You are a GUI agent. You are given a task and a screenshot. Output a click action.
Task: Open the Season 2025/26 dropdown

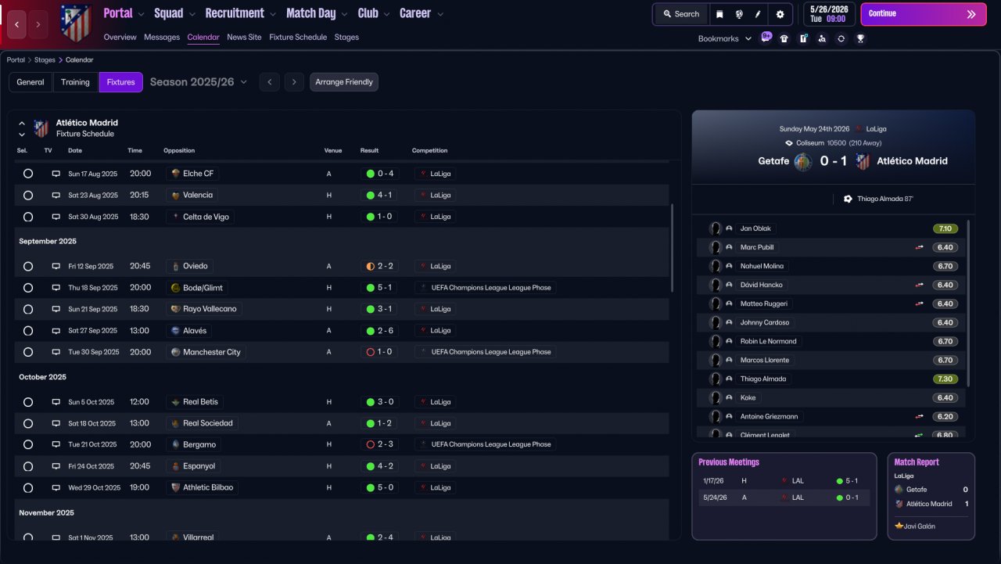pos(199,82)
